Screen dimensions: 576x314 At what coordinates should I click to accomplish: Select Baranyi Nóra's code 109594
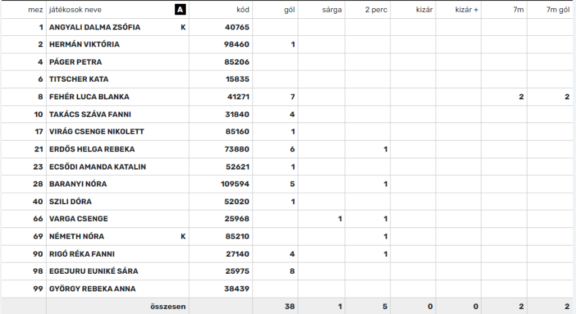[x=235, y=184]
